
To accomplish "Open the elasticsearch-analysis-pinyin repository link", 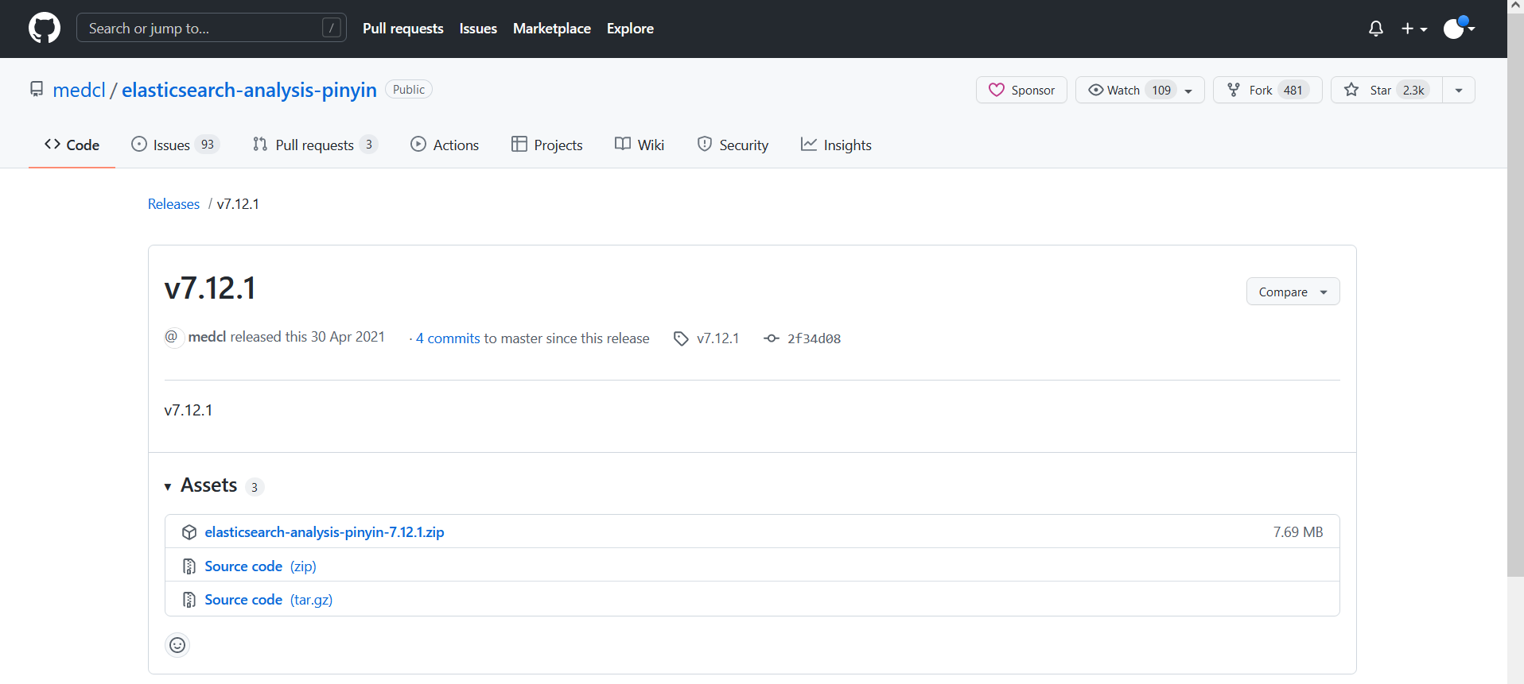I will tap(249, 90).
